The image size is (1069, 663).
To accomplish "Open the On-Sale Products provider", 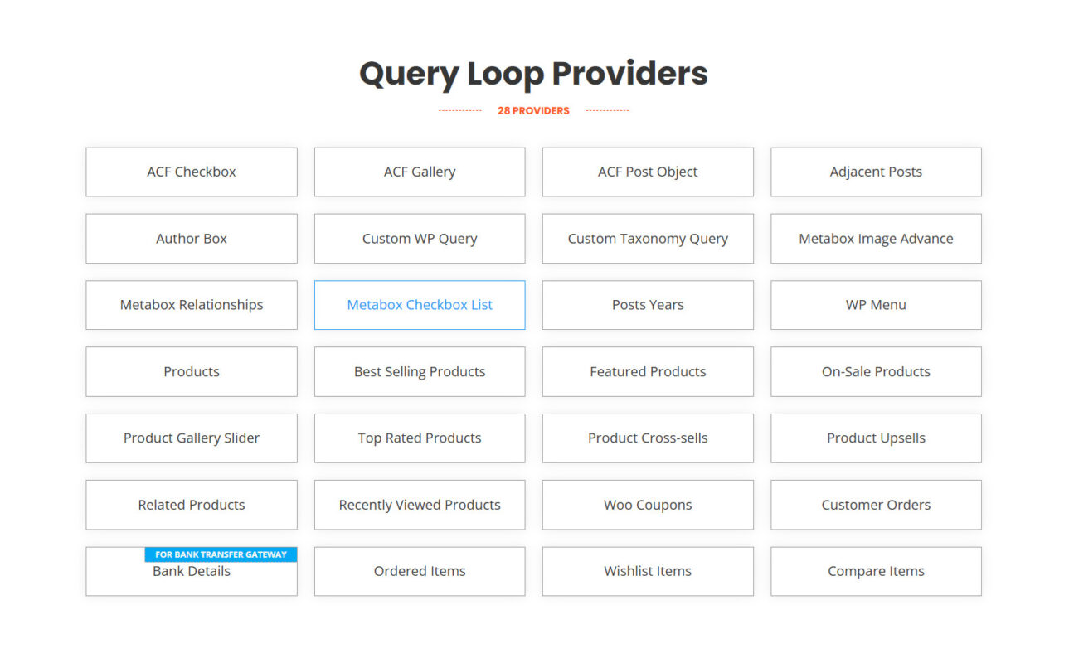I will 876,371.
